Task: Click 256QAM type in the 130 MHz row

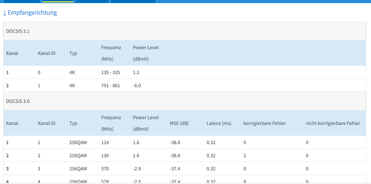Action: pyautogui.click(x=78, y=156)
